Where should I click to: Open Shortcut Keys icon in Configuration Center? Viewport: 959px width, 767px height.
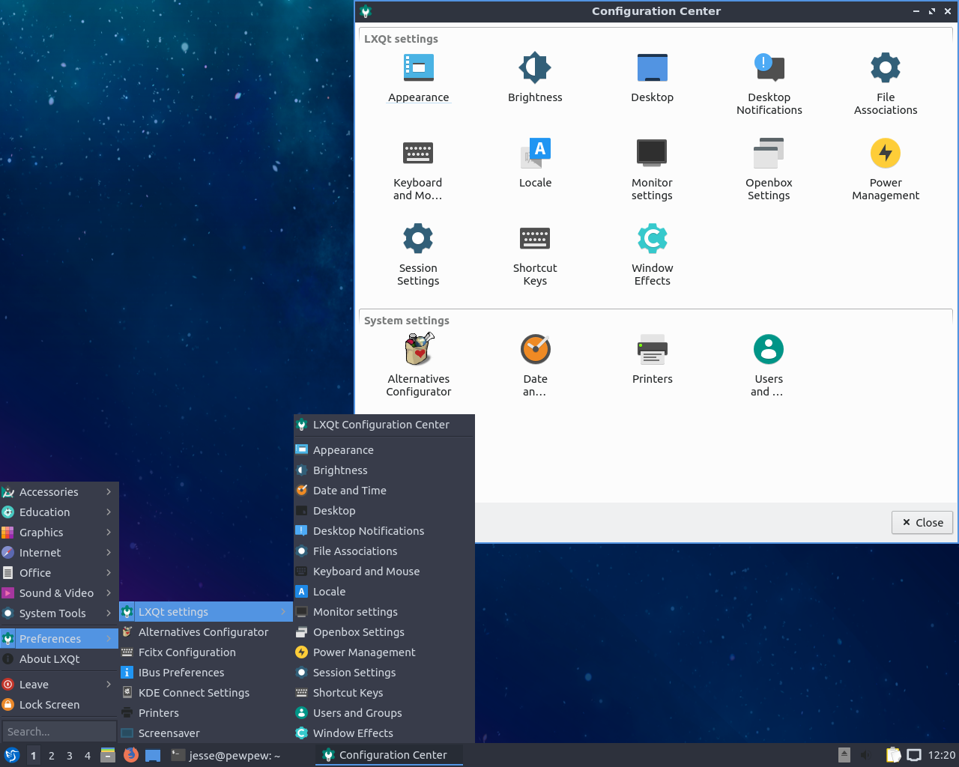click(x=535, y=238)
